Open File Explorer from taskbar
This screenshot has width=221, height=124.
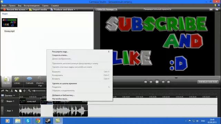[18, 121]
